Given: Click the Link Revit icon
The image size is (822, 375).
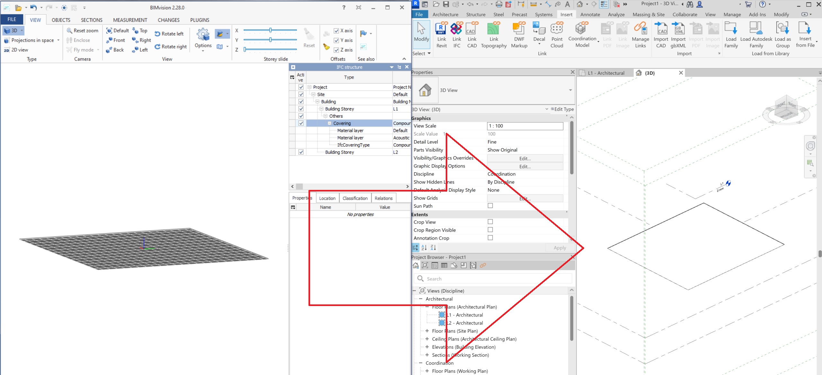Looking at the screenshot, I should 441,29.
